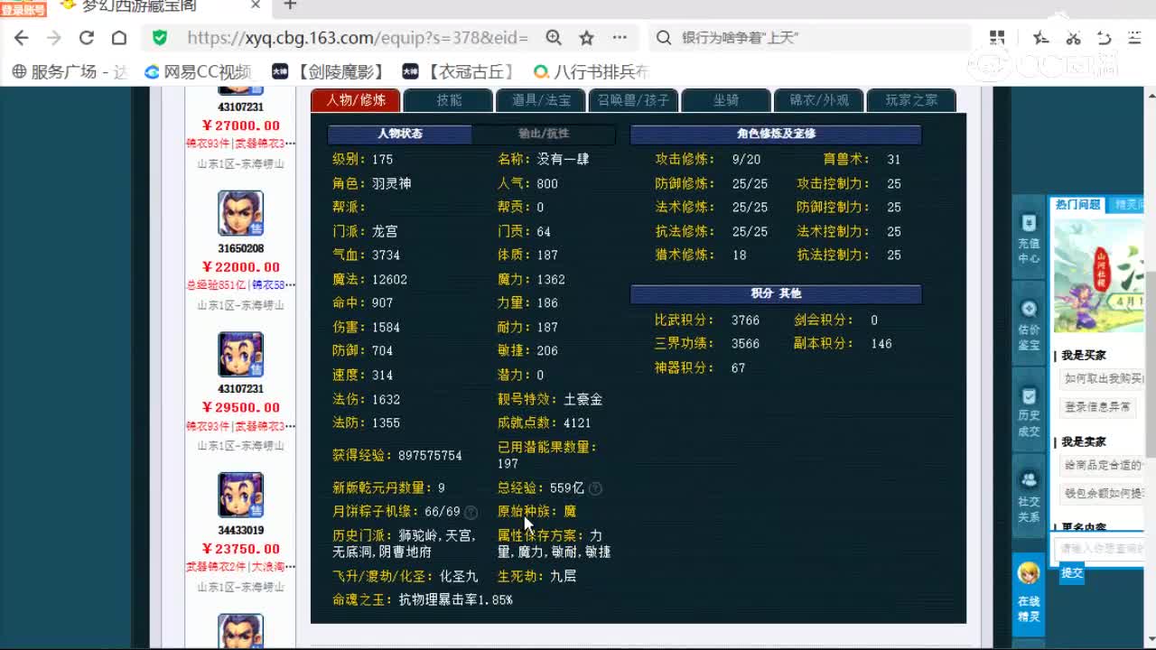This screenshot has height=650, width=1156.
Task: Click the zoom magnifier icon in address bar
Action: tap(554, 38)
